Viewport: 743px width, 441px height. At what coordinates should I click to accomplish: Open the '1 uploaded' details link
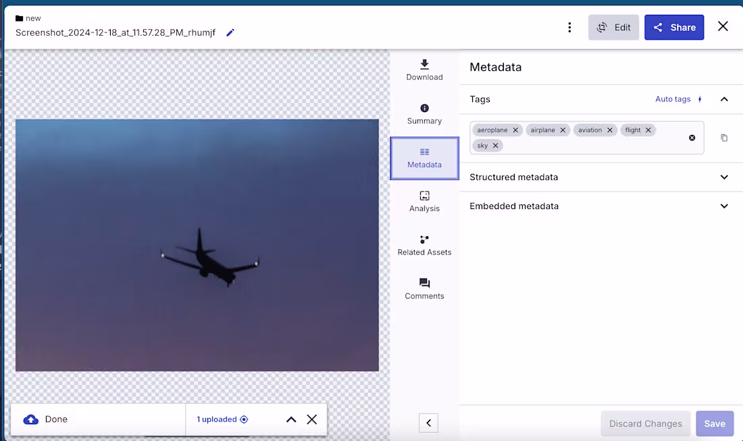pyautogui.click(x=217, y=419)
